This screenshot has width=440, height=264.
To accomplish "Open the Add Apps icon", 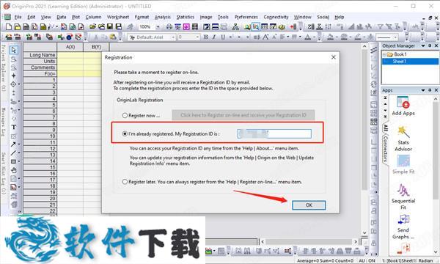I will coord(403,106).
